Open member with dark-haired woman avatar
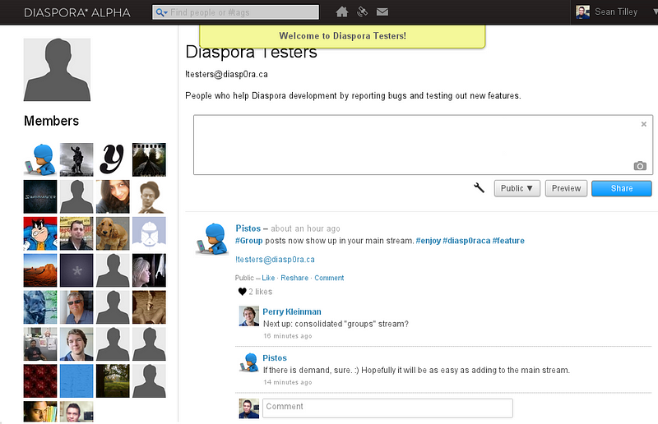 113,196
